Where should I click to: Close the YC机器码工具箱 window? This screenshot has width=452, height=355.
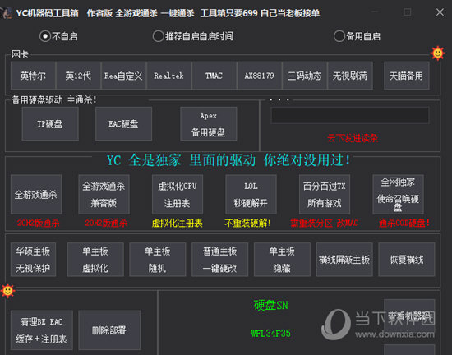click(440, 12)
